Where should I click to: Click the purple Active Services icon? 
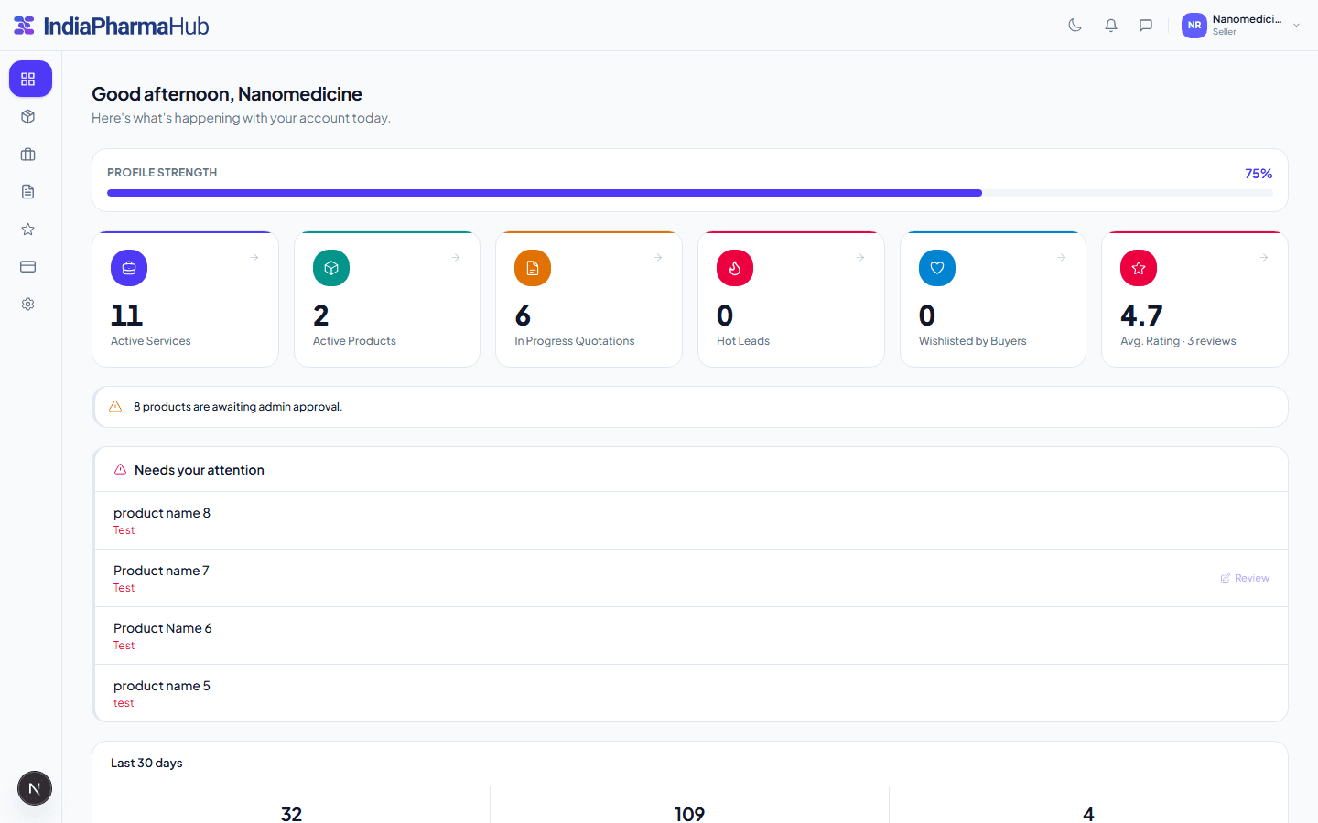(129, 268)
